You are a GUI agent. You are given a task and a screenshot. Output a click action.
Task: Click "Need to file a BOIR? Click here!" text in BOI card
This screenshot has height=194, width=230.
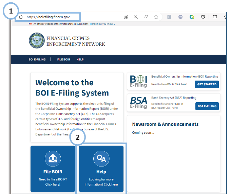point(169,84)
